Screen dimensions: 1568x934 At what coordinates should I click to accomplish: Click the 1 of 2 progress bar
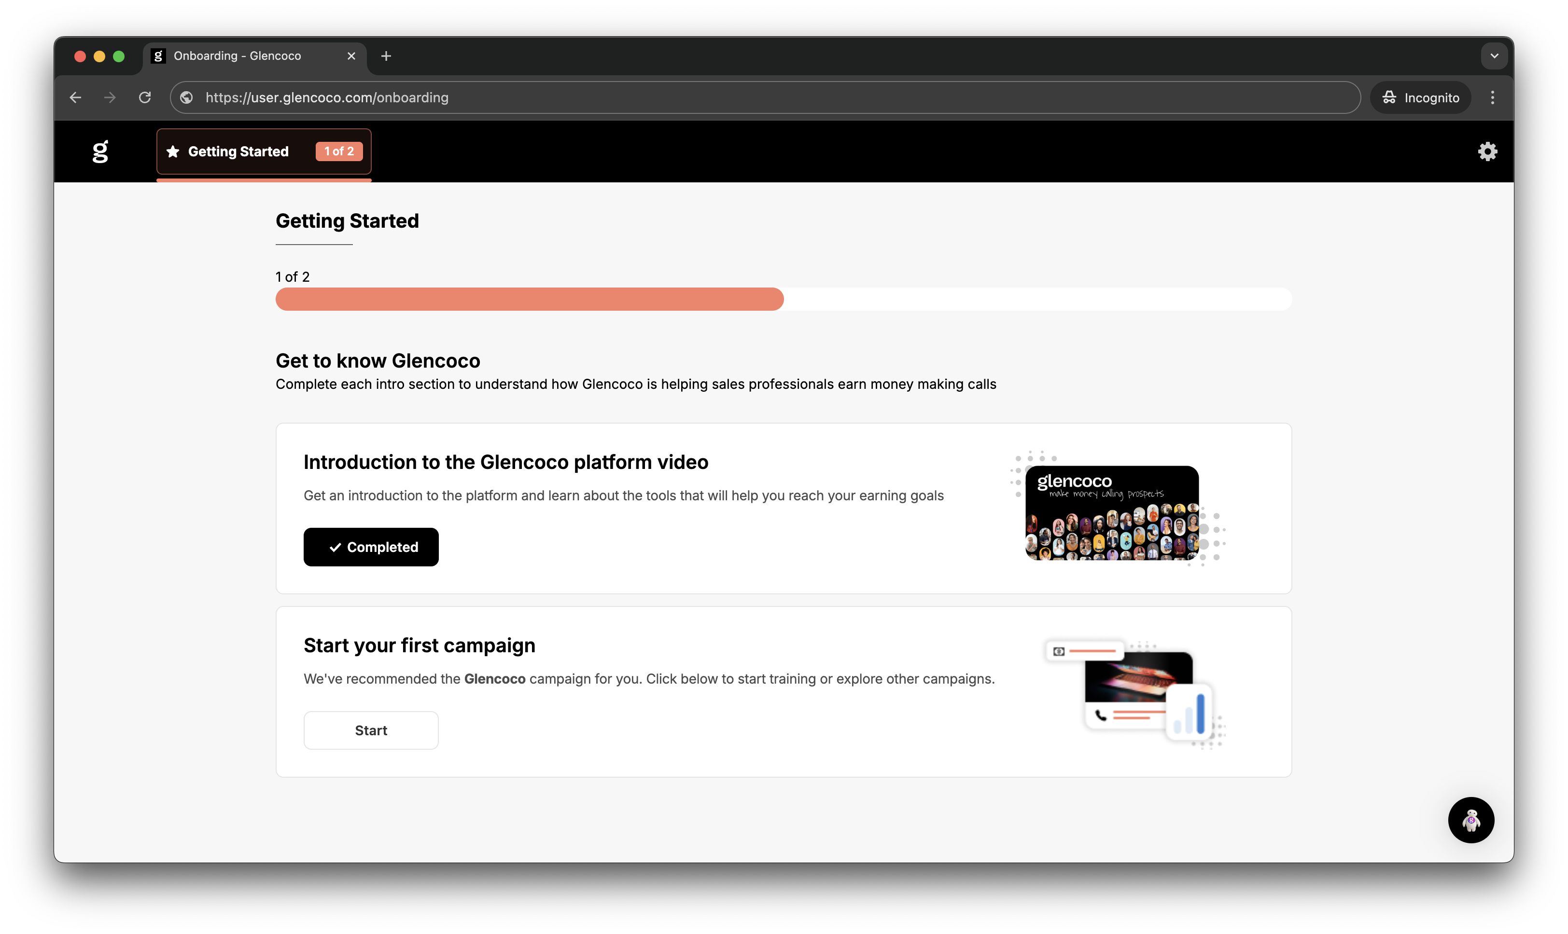point(784,299)
